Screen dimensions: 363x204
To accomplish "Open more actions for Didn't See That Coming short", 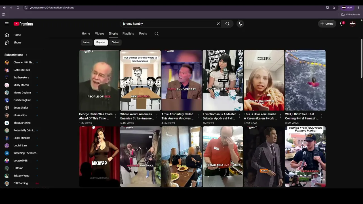I will (322, 116).
